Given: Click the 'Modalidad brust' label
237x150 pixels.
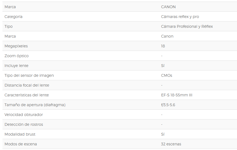Looking at the screenshot, I should pyautogui.click(x=20, y=134).
